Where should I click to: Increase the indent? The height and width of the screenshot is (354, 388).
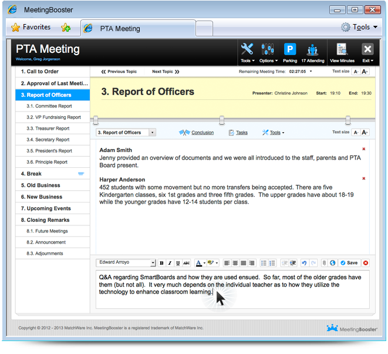click(293, 263)
